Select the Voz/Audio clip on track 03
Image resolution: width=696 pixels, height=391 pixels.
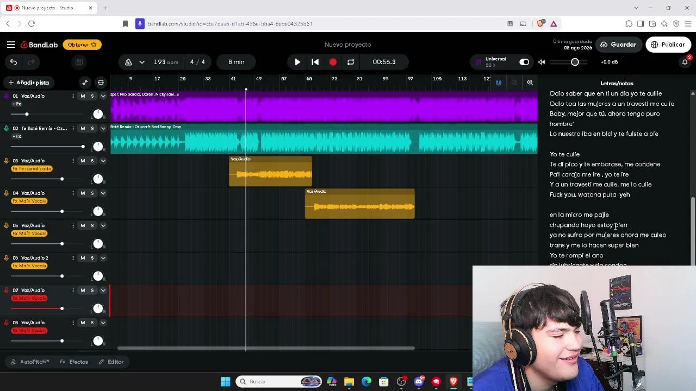pos(270,171)
